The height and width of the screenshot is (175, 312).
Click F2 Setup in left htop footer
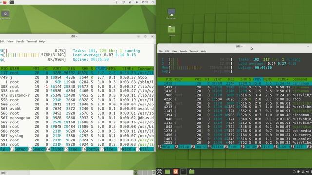19,149
